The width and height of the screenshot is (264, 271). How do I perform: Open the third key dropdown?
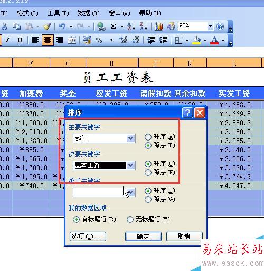pyautogui.click(x=131, y=192)
